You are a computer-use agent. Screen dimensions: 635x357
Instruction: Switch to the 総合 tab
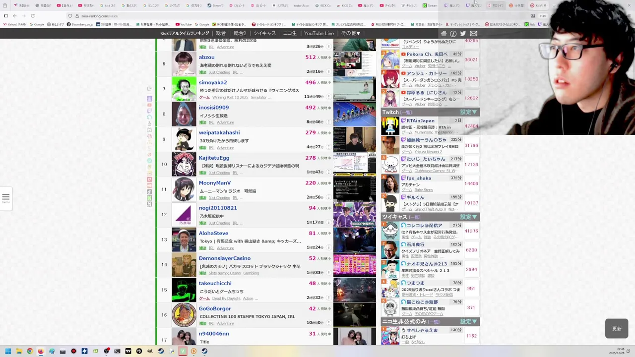click(x=221, y=33)
